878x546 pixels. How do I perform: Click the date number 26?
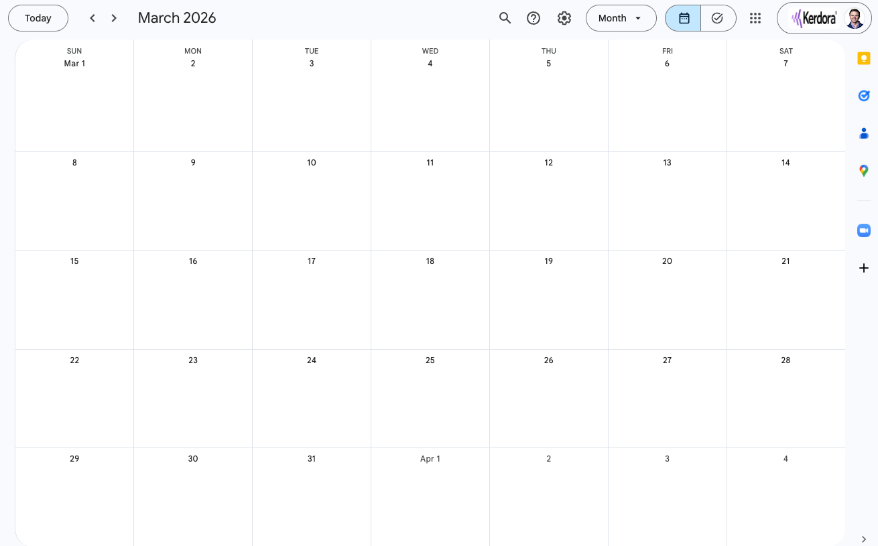(548, 360)
